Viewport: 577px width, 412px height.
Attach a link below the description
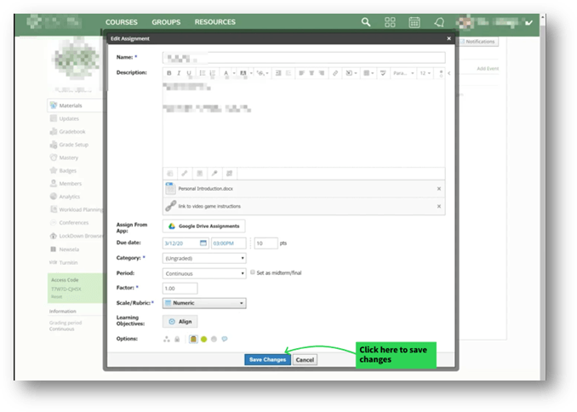pos(185,173)
